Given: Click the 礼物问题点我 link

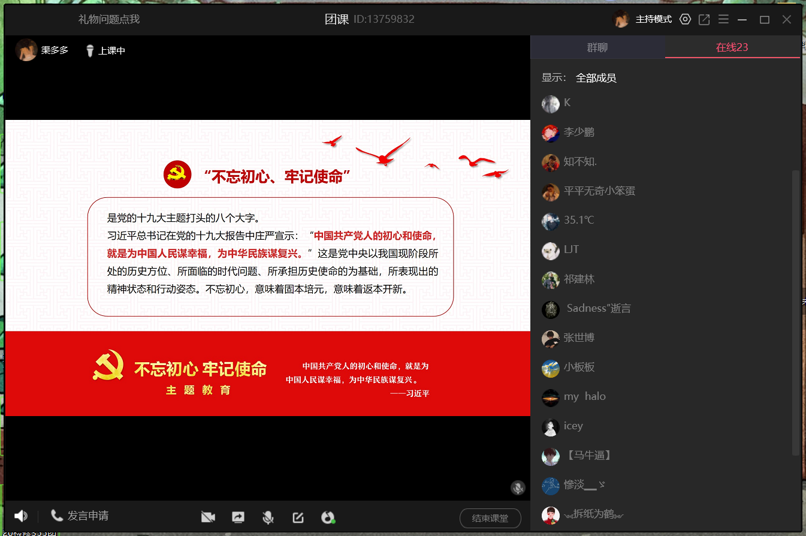Looking at the screenshot, I should click(x=109, y=19).
